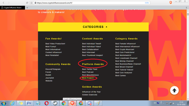The image size is (189, 106).
Task: Click the padlock site security icon
Action: 35,3
